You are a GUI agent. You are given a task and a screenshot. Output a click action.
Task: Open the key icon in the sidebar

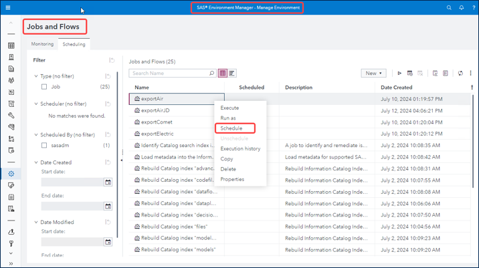click(11, 243)
